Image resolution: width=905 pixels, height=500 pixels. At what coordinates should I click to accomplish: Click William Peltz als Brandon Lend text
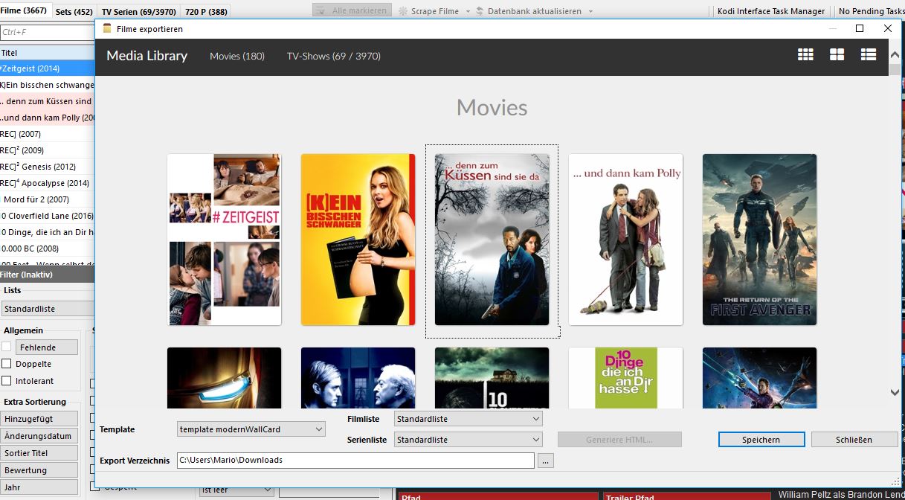[x=841, y=495]
